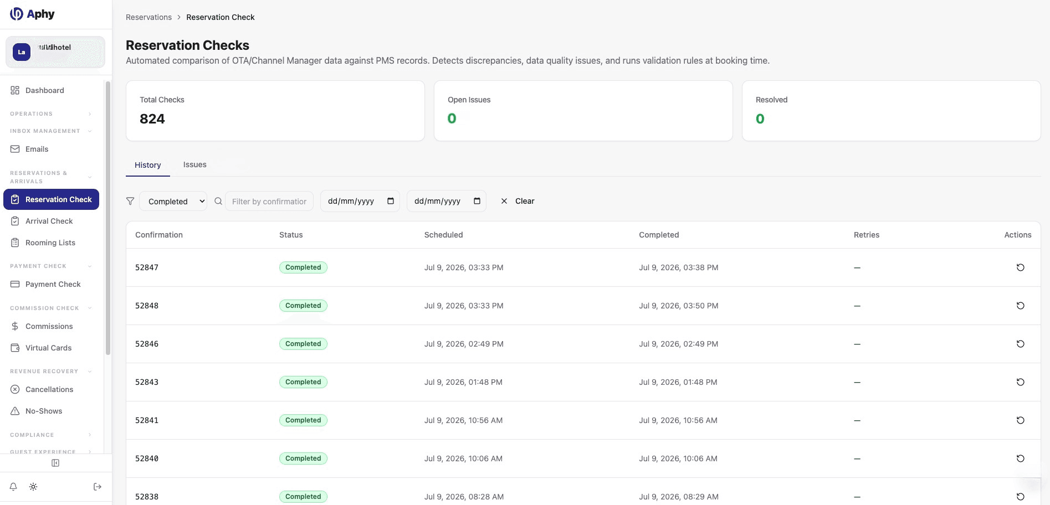Click the Open Issues card
Screen dimensions: 1050x505
tap(583, 111)
